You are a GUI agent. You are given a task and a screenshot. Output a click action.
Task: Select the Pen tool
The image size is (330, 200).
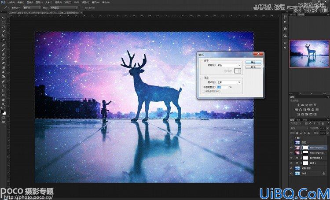pyautogui.click(x=4, y=81)
